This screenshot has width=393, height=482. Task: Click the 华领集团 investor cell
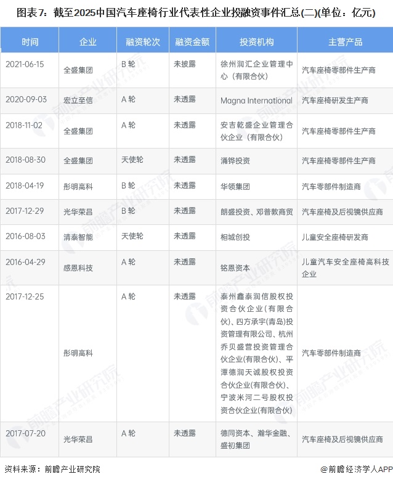pyautogui.click(x=235, y=186)
